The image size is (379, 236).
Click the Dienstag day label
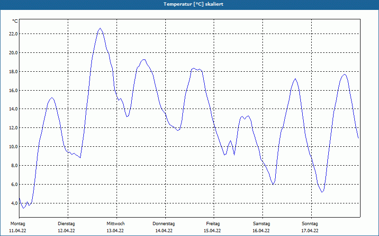click(66, 224)
